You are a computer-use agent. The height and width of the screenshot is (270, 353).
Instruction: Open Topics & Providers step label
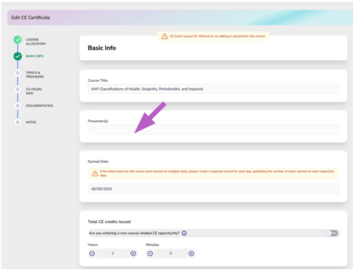click(x=35, y=75)
